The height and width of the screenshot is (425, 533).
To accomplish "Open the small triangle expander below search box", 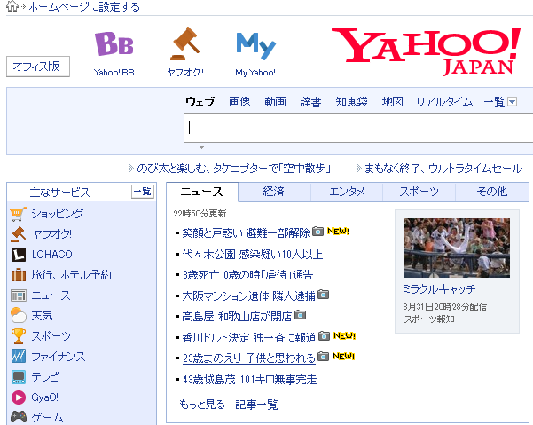I will pyautogui.click(x=201, y=147).
